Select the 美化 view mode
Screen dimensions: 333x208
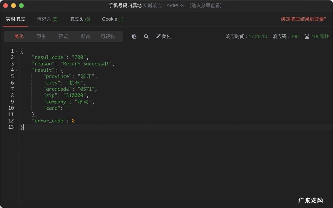tap(19, 36)
